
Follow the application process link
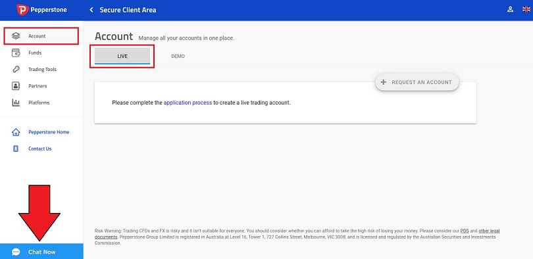tap(188, 103)
